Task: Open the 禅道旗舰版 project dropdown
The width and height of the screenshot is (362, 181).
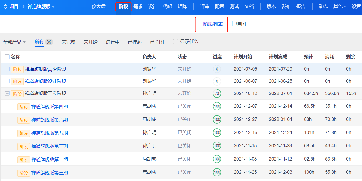Action: pyautogui.click(x=41, y=7)
